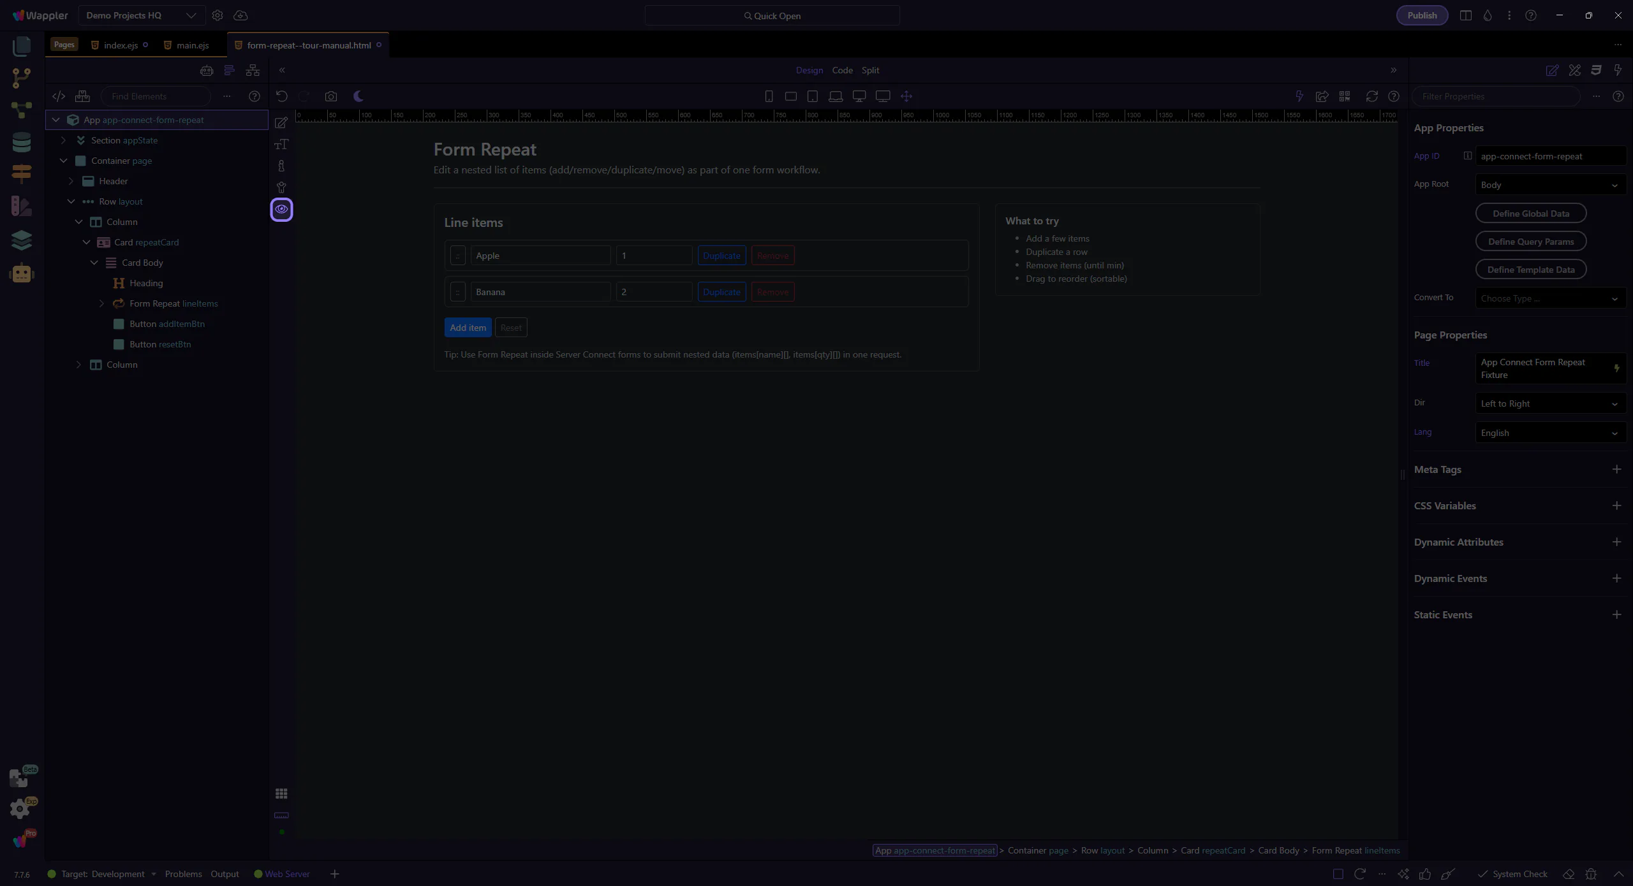Click the Find Elements search field

pyautogui.click(x=156, y=96)
